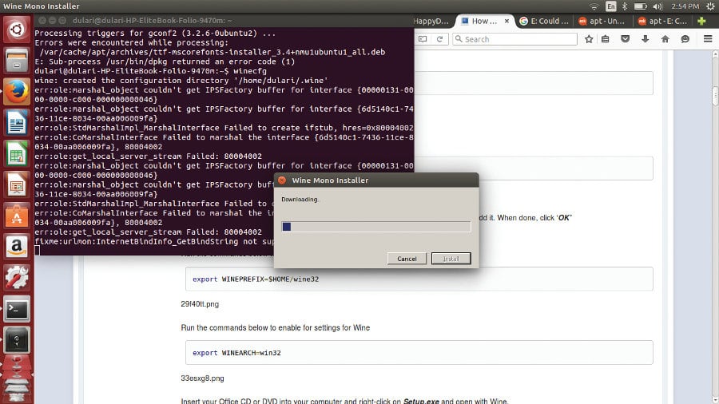
Task: Launch LibreOffice Calc from the dock
Action: pyautogui.click(x=17, y=153)
